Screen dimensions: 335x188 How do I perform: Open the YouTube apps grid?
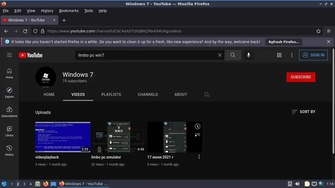(279, 55)
